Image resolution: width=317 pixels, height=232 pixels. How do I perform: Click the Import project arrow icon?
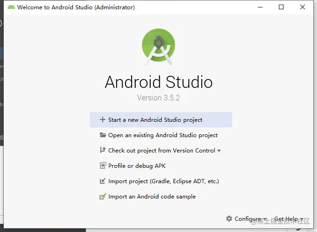point(103,181)
